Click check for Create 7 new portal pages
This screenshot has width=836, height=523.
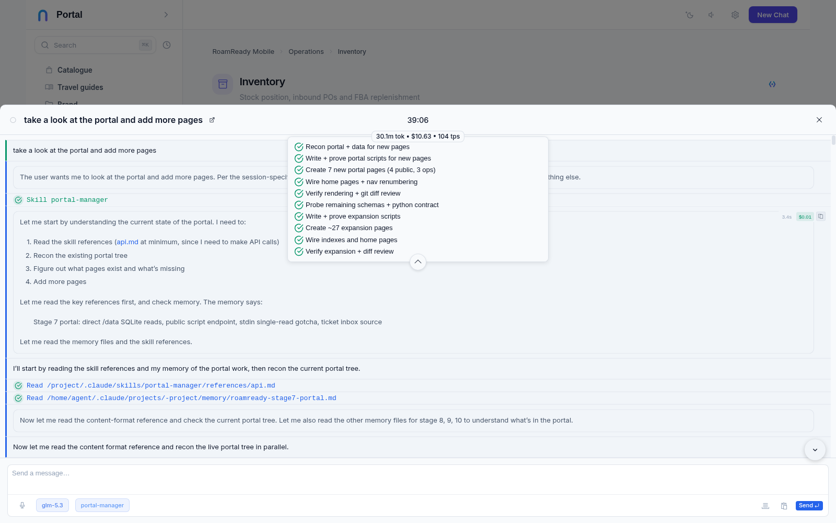(299, 170)
